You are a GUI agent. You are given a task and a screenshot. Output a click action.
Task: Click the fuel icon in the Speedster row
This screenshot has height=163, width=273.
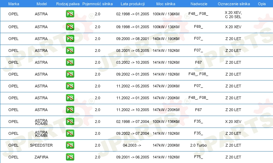70,145
